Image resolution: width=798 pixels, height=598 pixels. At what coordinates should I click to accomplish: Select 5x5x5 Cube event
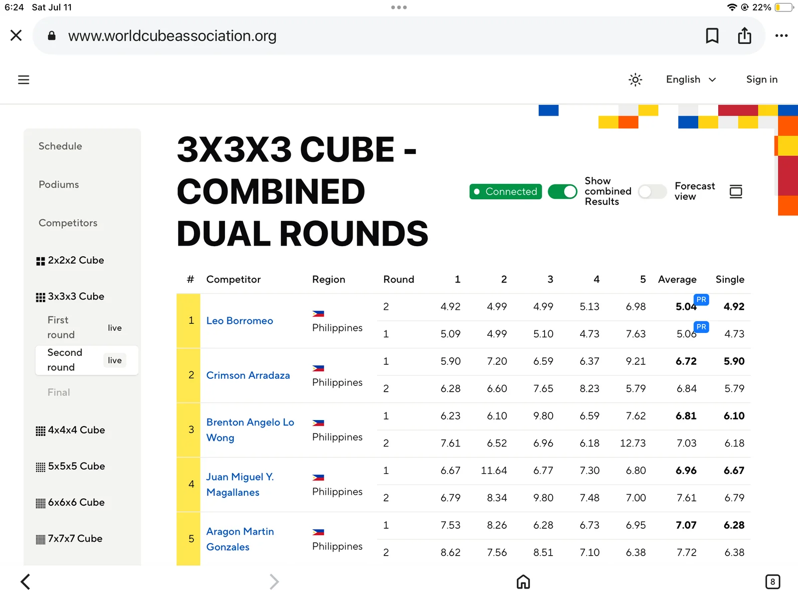(70, 466)
